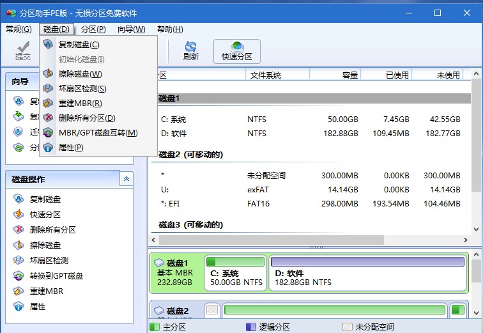Screen dimensions: 483x333
Task: Click the 磁盘1 drive icon in disk map
Action: [159, 263]
